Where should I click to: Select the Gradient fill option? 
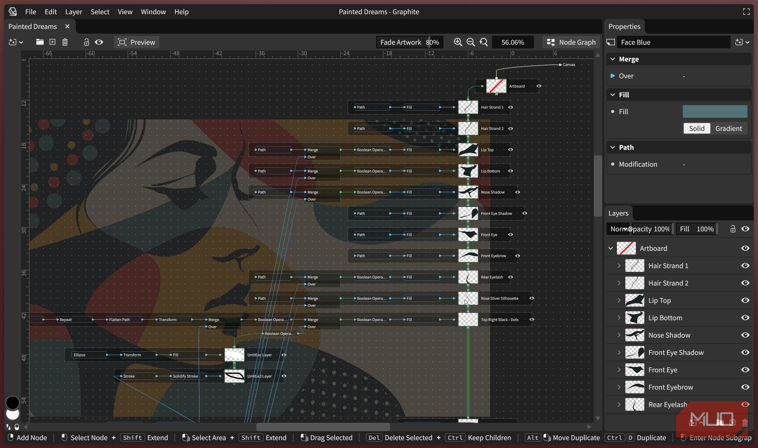(729, 129)
